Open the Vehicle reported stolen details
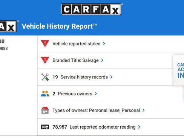 point(77,44)
